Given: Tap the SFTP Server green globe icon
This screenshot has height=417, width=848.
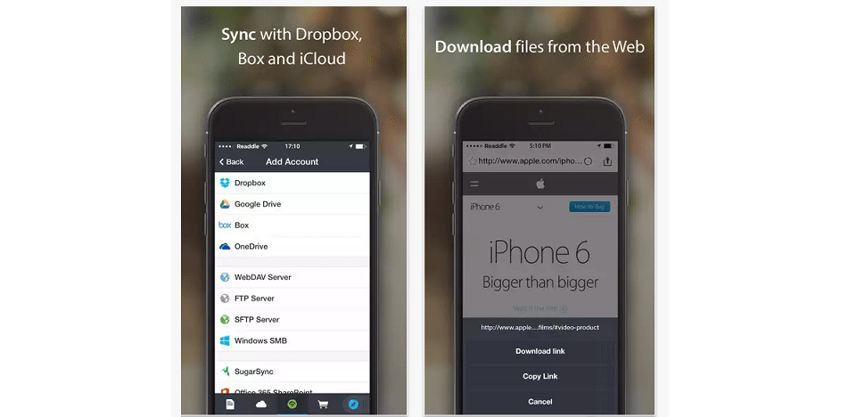Looking at the screenshot, I should [225, 319].
